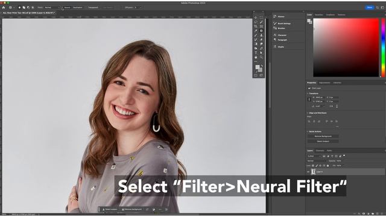Set patch mode to Destination
The width and height of the screenshot is (386, 217).
tap(78, 8)
